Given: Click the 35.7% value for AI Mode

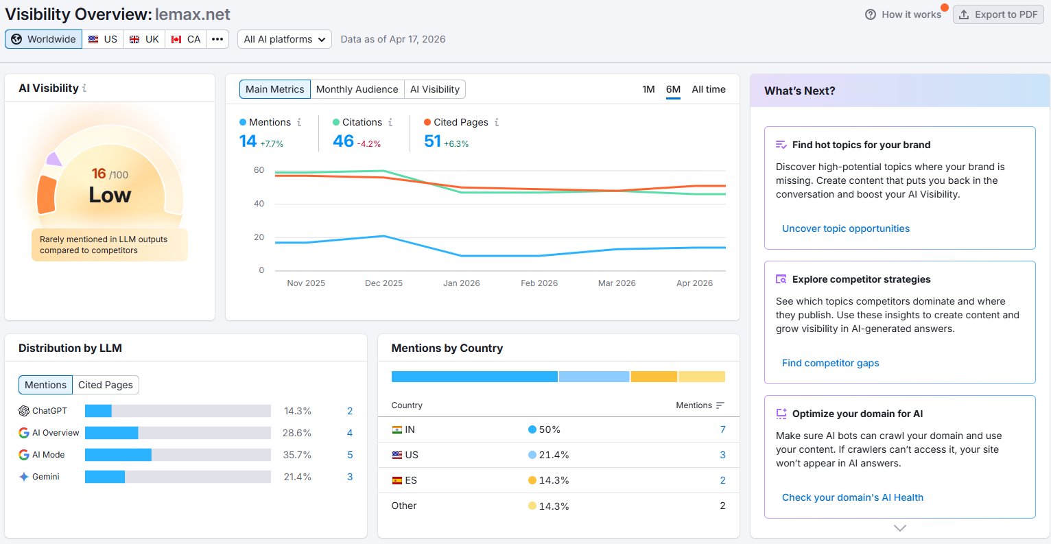Looking at the screenshot, I should point(297,455).
